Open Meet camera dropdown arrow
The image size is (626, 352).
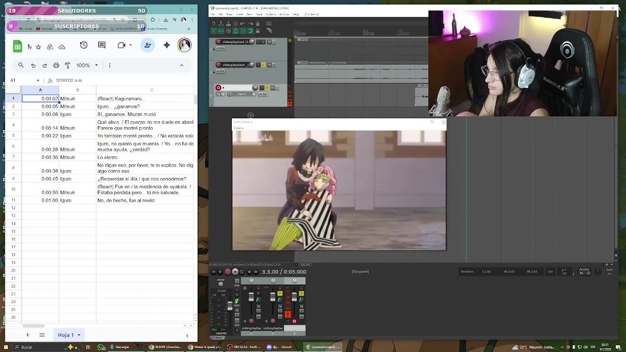[x=131, y=45]
